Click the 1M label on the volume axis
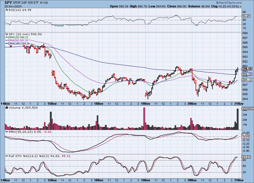Screen dimensions: 254x183 pyautogui.click(x=245, y=125)
